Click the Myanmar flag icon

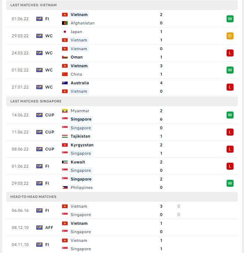pos(65,111)
